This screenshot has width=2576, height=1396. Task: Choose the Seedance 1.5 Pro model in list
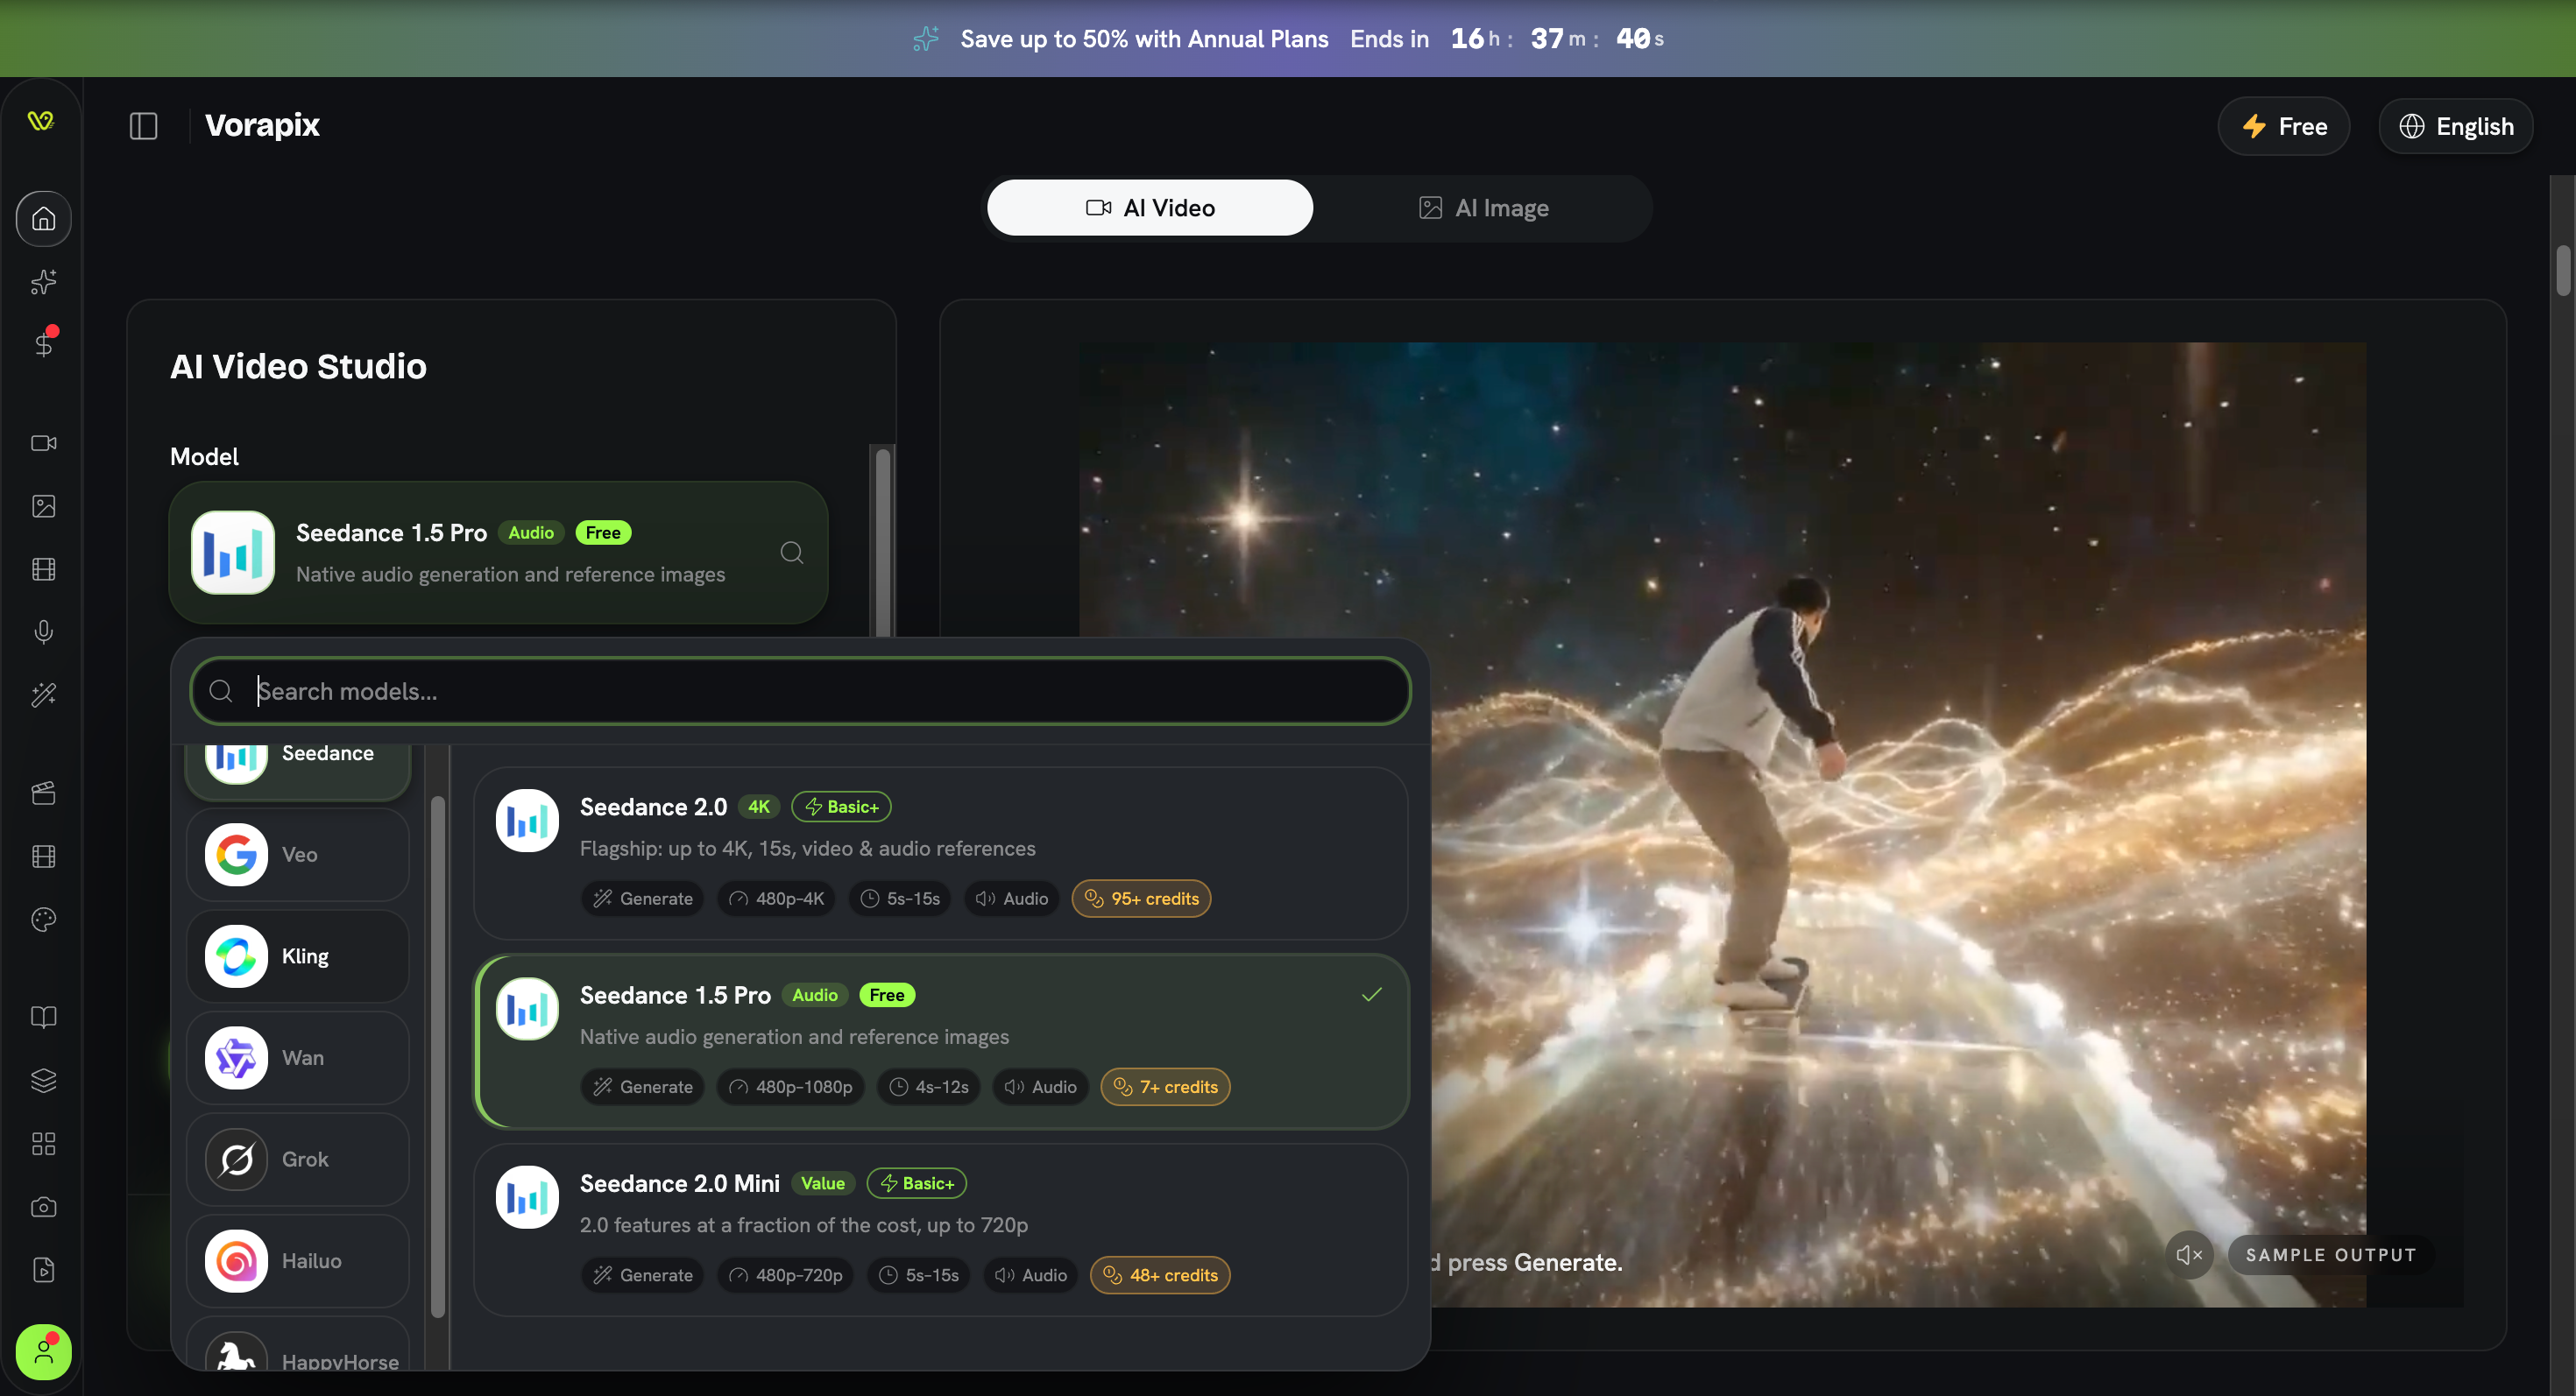(941, 1041)
